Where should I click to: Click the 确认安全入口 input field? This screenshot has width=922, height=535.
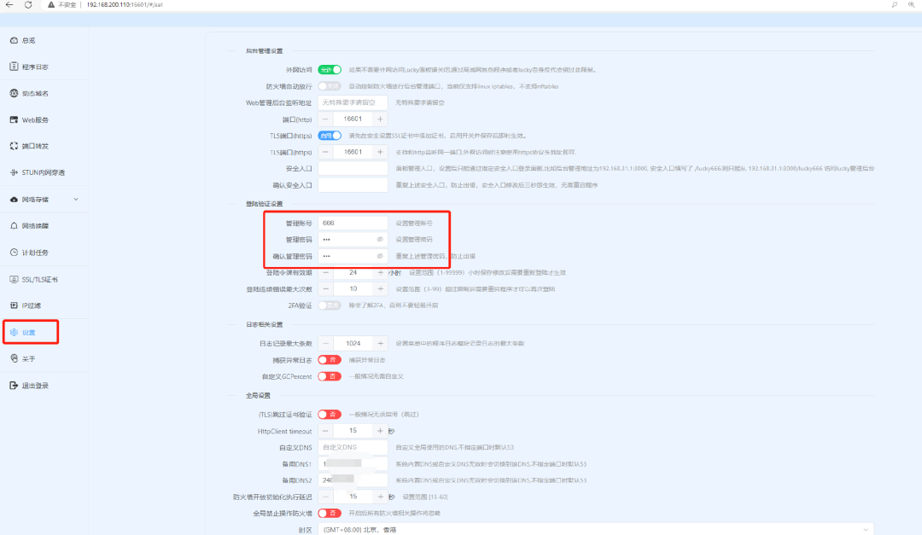pos(353,184)
